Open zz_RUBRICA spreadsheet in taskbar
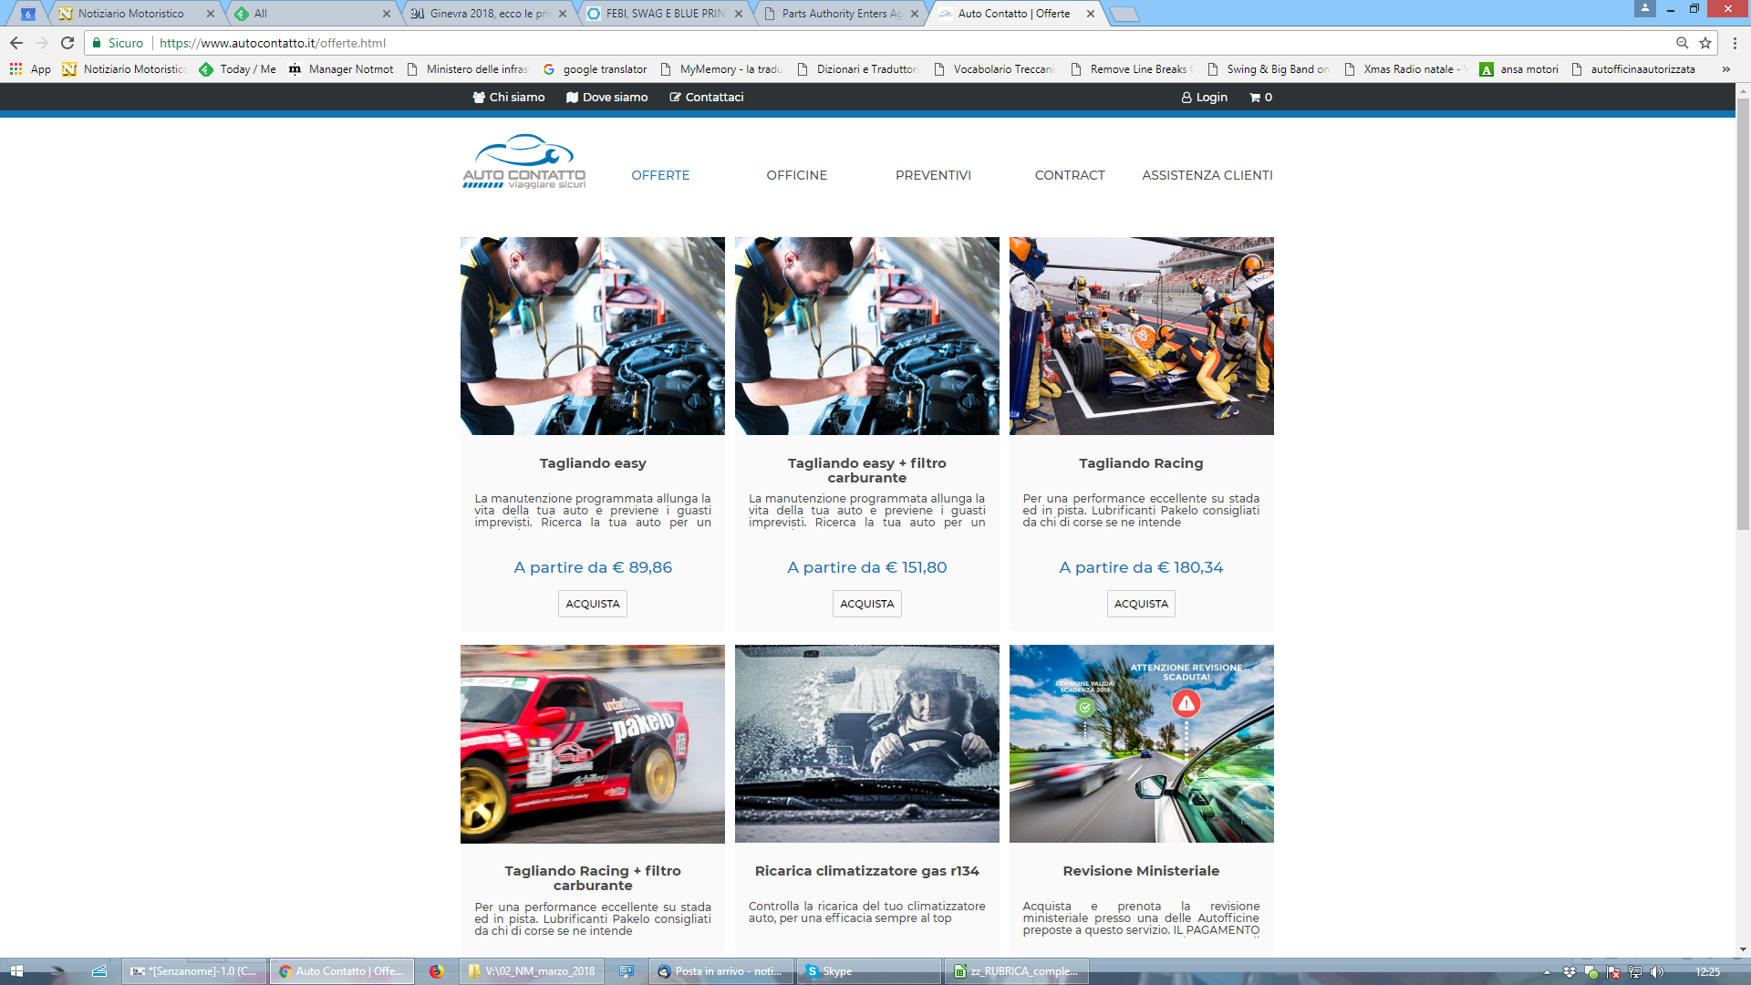Viewport: 1751px width, 985px height. [1016, 971]
